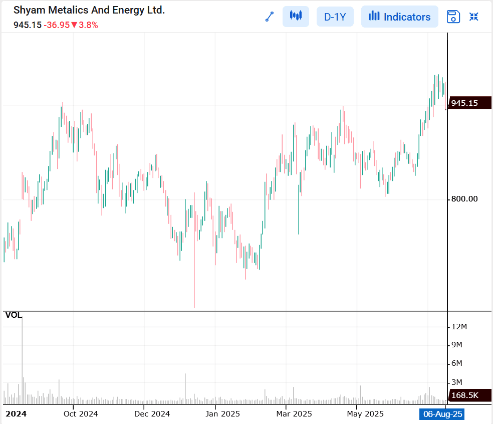Click the Oct 2024 time axis label
Screen dimensions: 493x424
pos(81,414)
